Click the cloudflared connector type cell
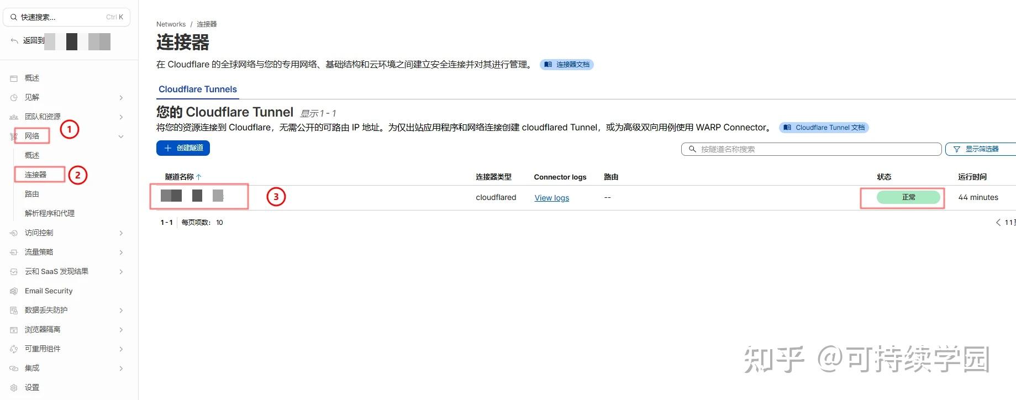This screenshot has height=400, width=1016. point(496,197)
